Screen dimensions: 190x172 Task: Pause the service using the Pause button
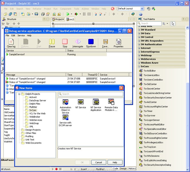click(x=52, y=43)
